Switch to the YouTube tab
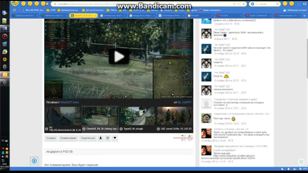 coord(230,15)
